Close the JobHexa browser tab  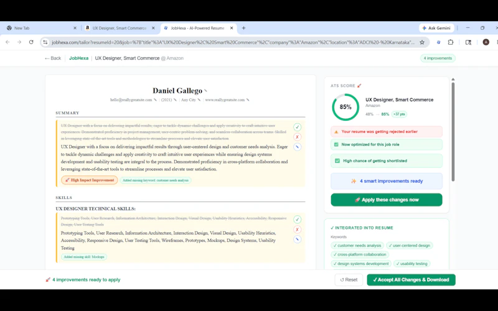point(232,28)
